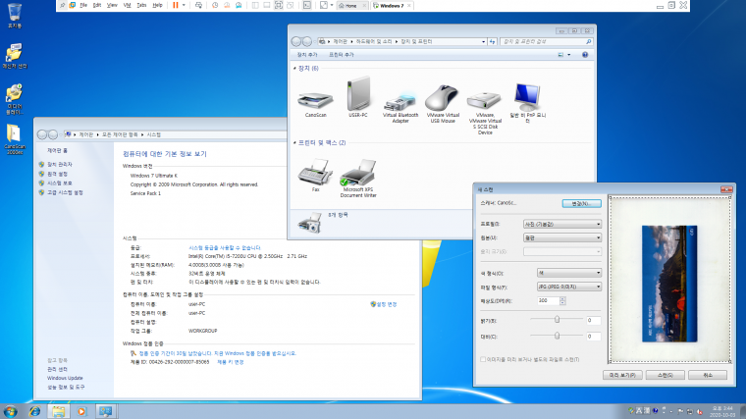Click the contrast slider handle

click(x=557, y=336)
